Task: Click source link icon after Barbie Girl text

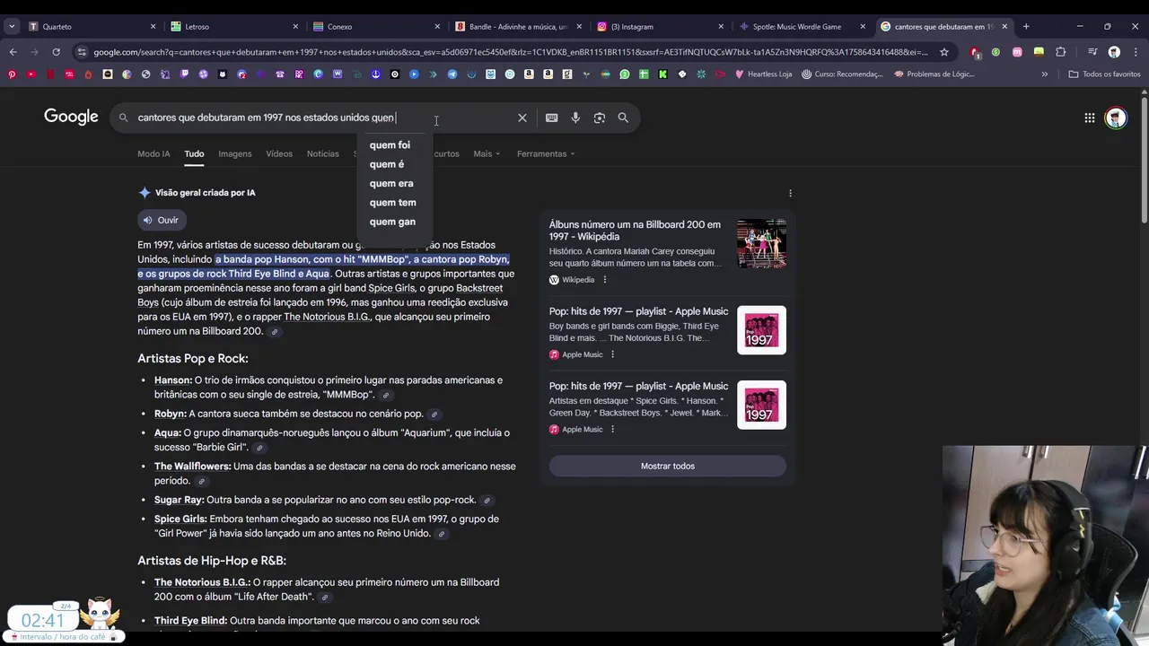Action: click(x=259, y=448)
